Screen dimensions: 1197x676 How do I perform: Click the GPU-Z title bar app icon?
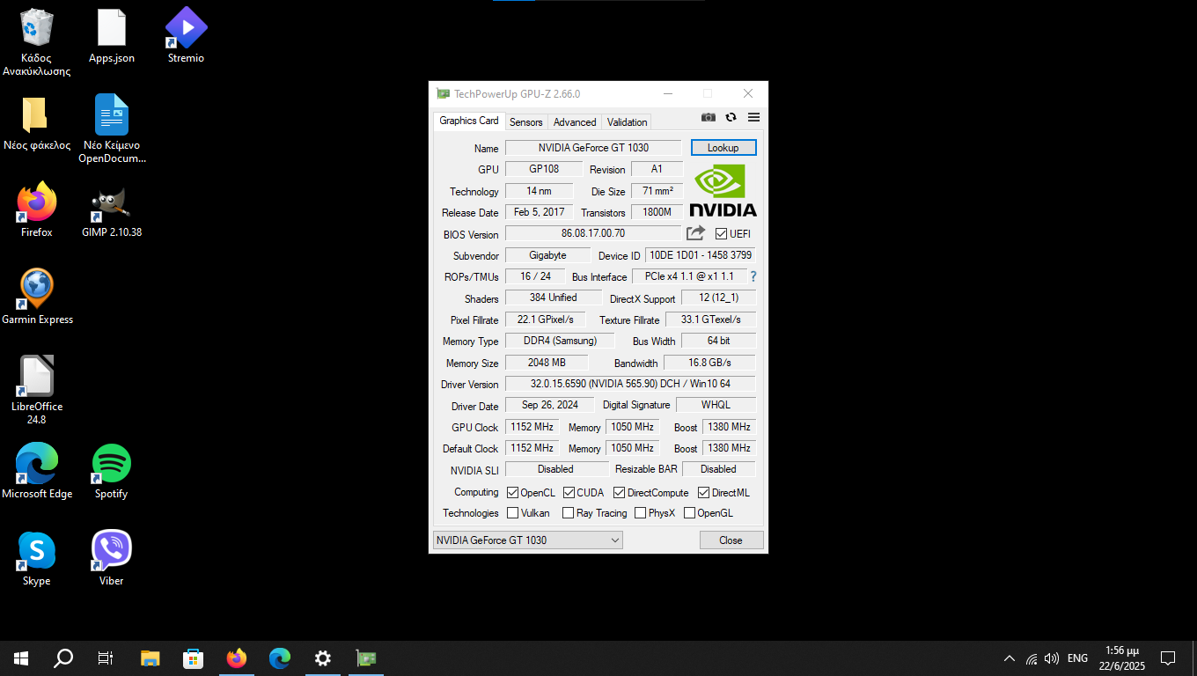443,93
